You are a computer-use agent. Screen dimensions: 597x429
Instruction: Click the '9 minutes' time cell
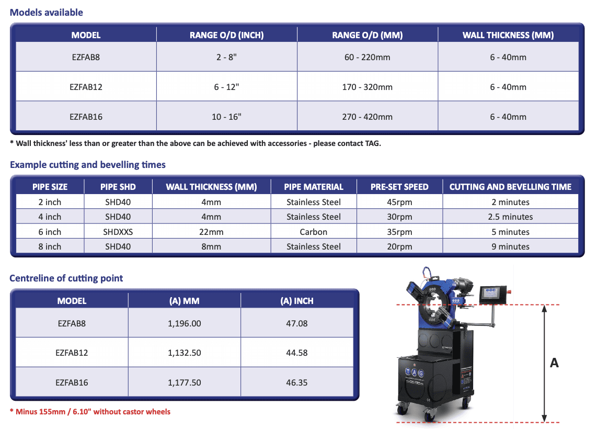pyautogui.click(x=511, y=246)
